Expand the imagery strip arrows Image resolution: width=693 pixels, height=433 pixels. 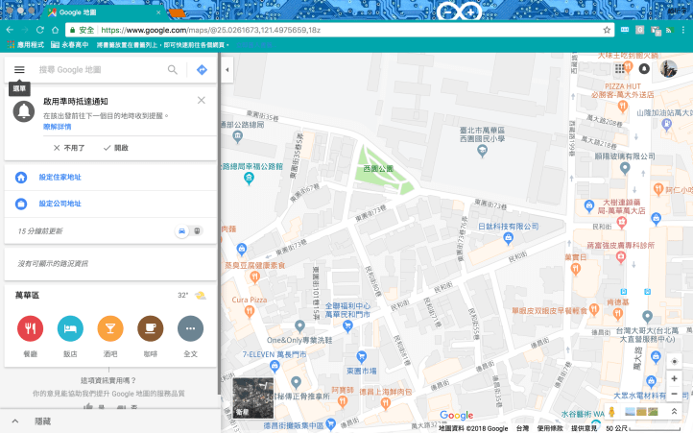click(674, 411)
